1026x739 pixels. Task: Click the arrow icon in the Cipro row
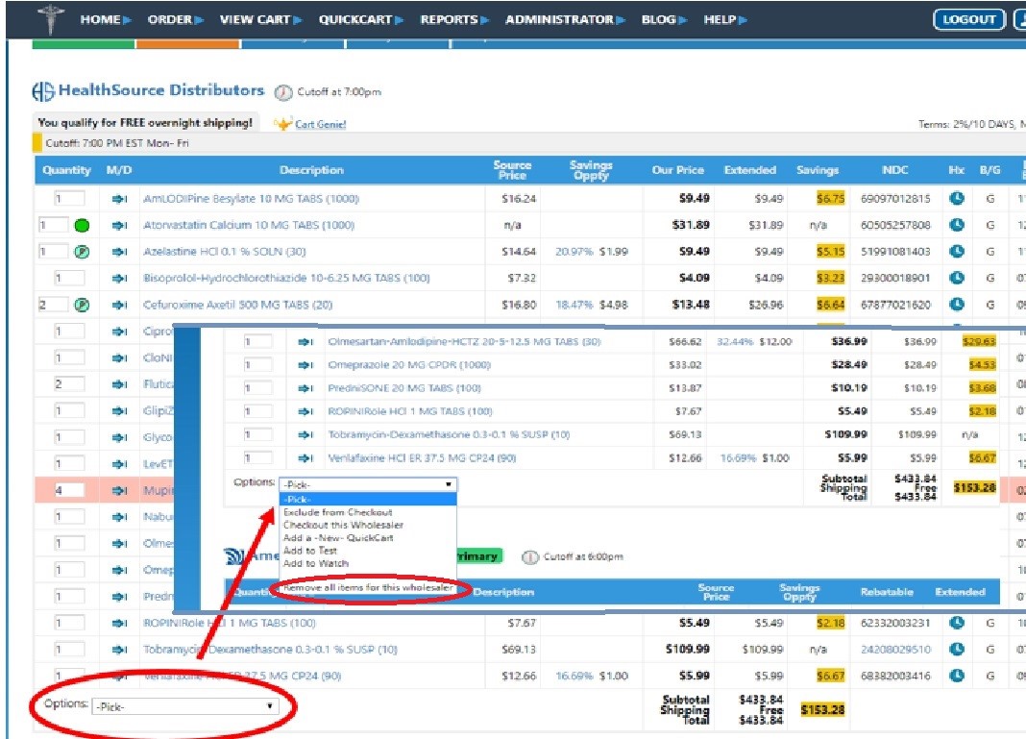(x=120, y=332)
